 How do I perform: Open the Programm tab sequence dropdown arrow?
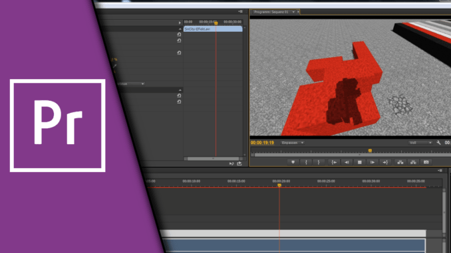(x=293, y=12)
